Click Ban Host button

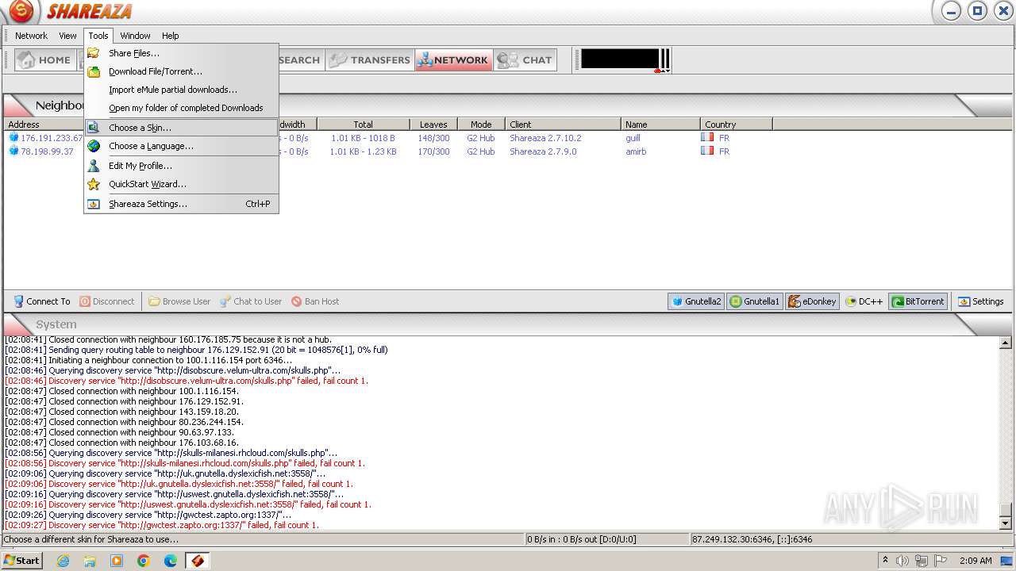pos(315,301)
